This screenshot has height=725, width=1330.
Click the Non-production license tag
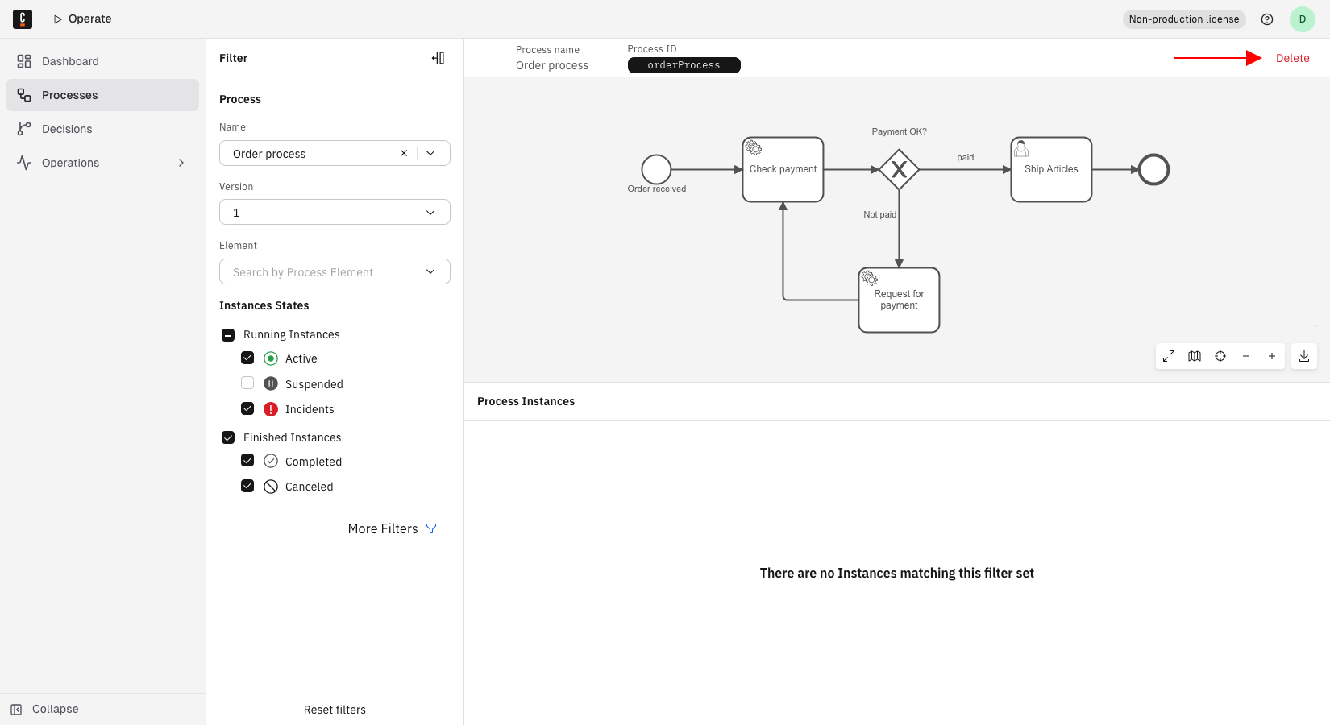pos(1184,19)
